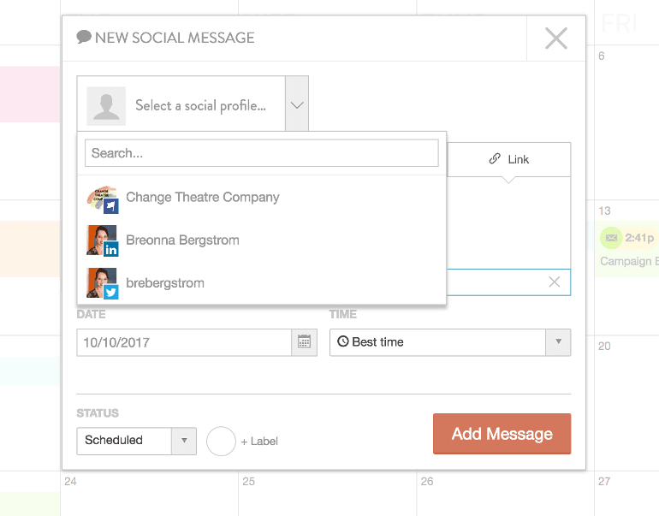Viewport: 659px width, 516px height.
Task: Close the New Social Message dialog
Action: click(556, 39)
